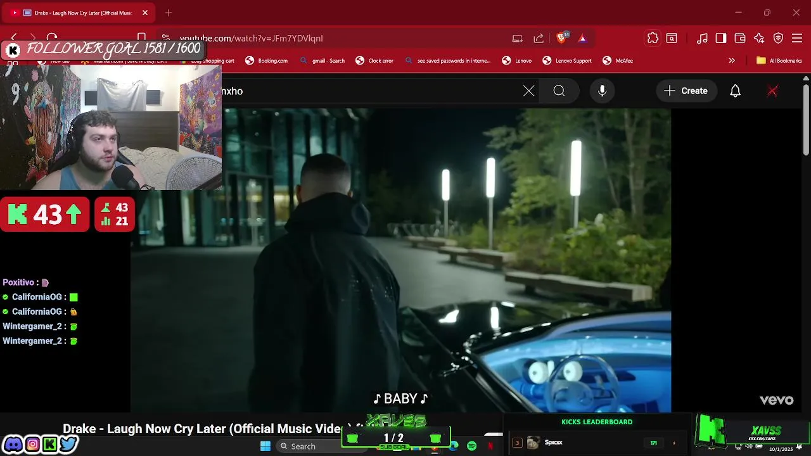811x456 pixels.
Task: Click the YouTube Create button
Action: pyautogui.click(x=686, y=91)
